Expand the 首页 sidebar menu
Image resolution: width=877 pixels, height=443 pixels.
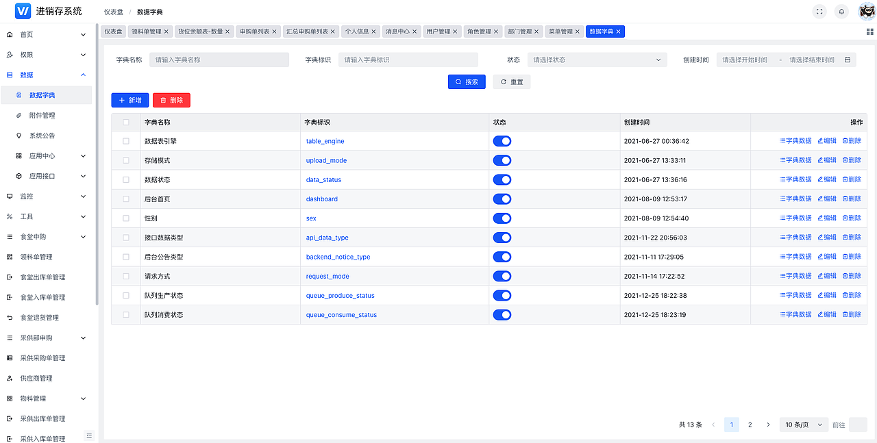point(46,34)
